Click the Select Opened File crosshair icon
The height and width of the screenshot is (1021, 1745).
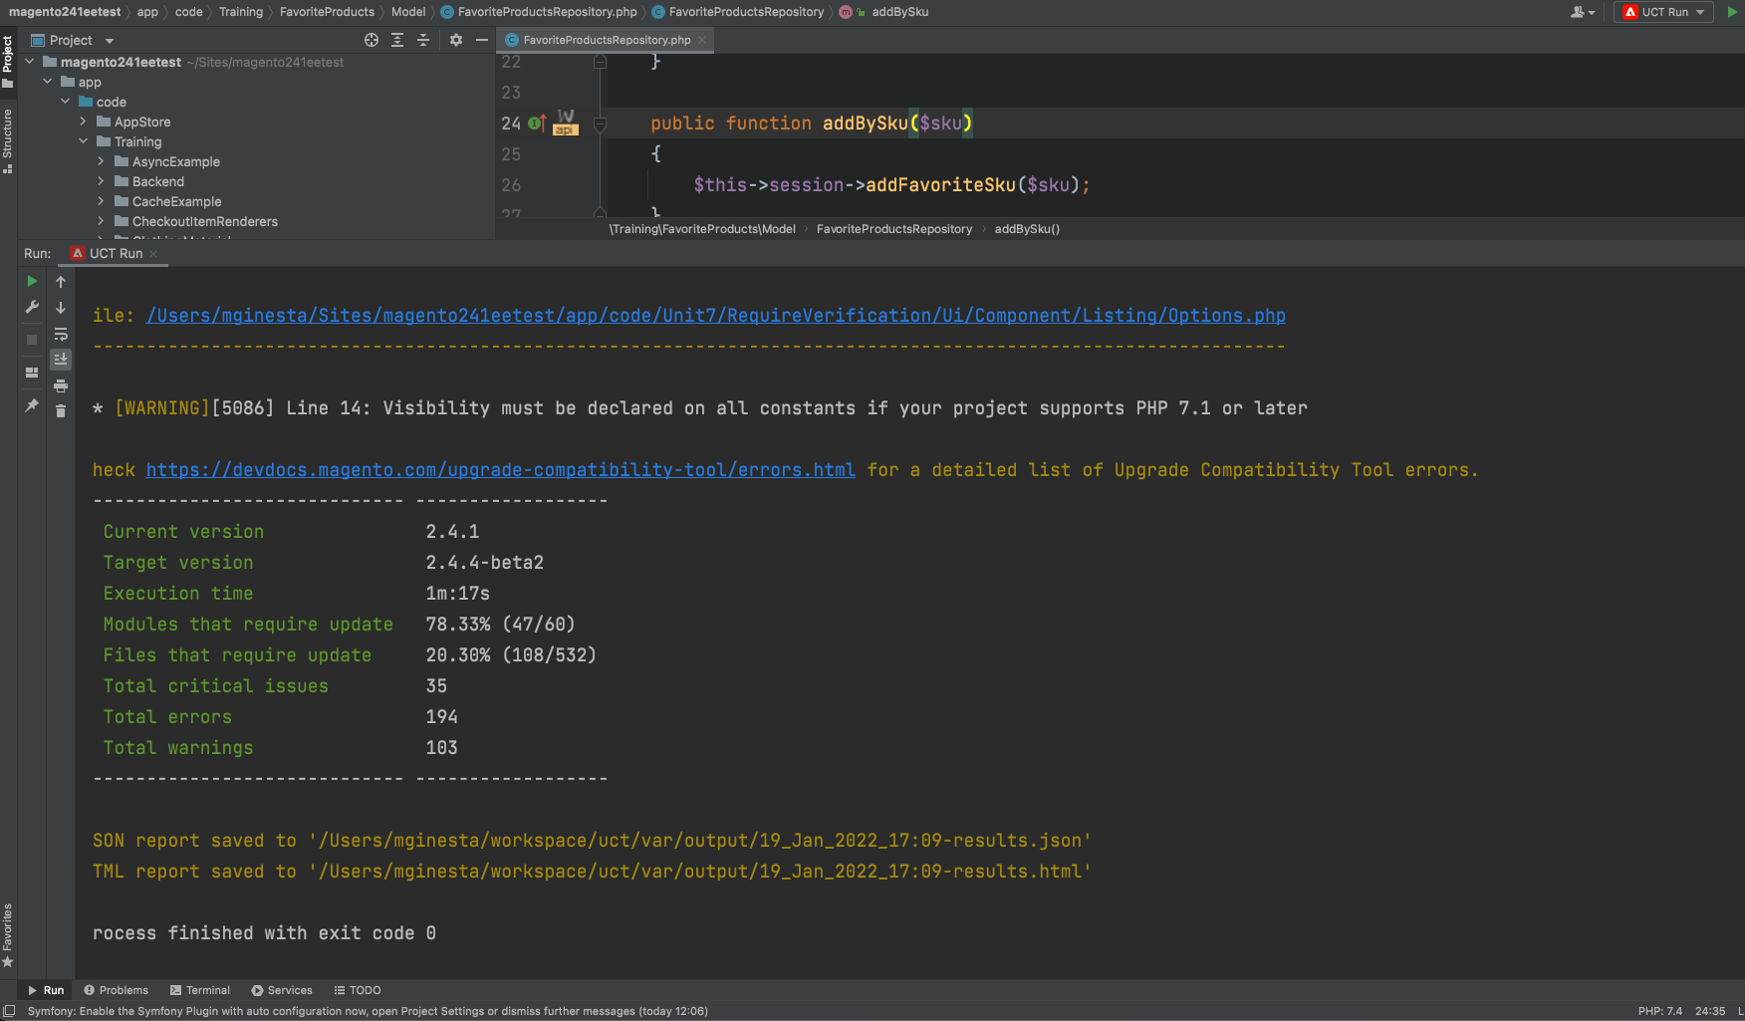(372, 40)
